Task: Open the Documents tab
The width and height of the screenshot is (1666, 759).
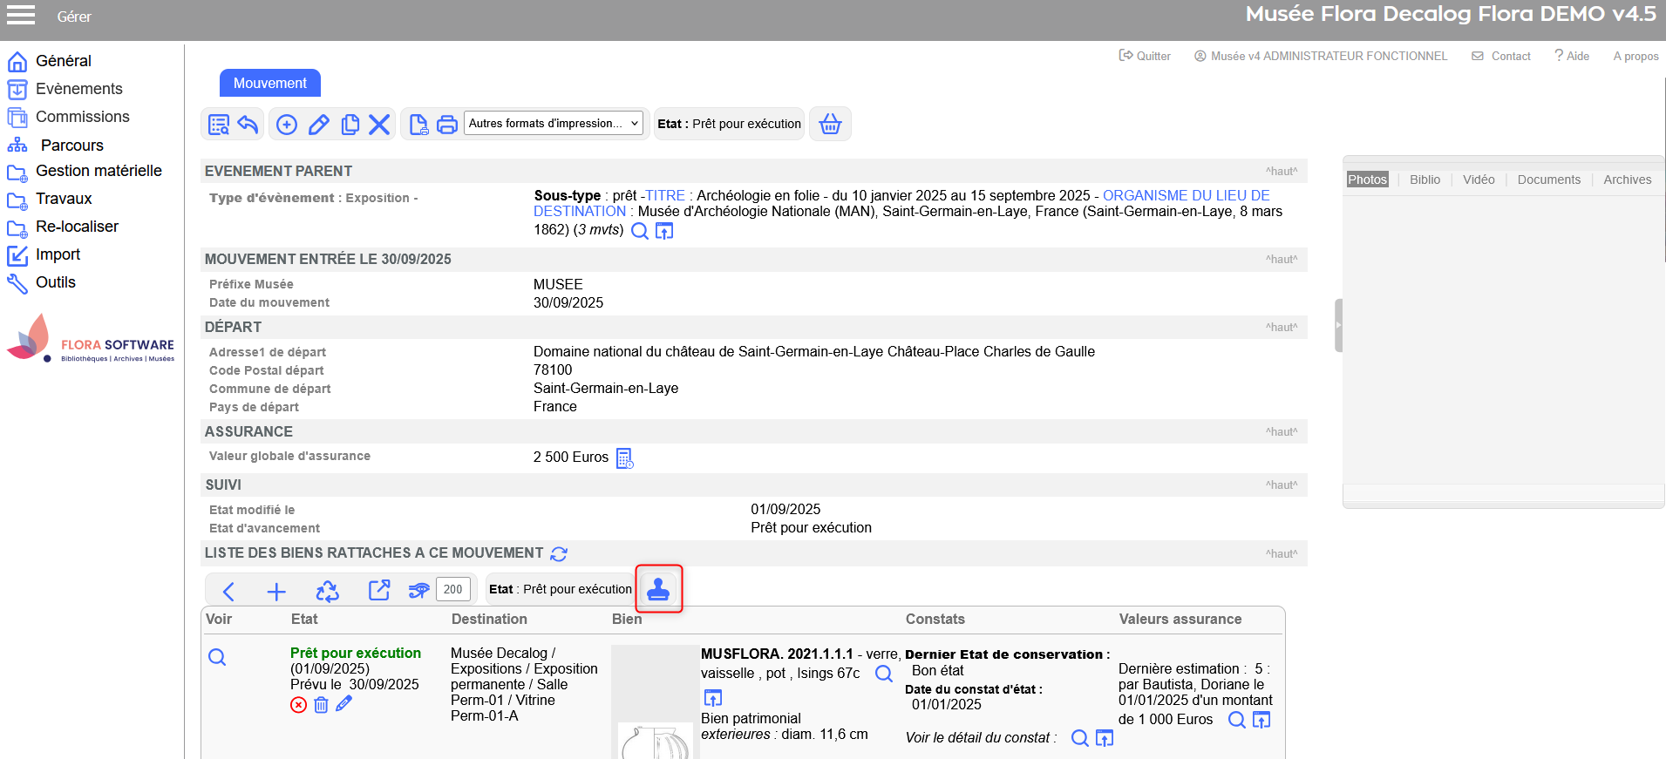Action: click(1548, 180)
